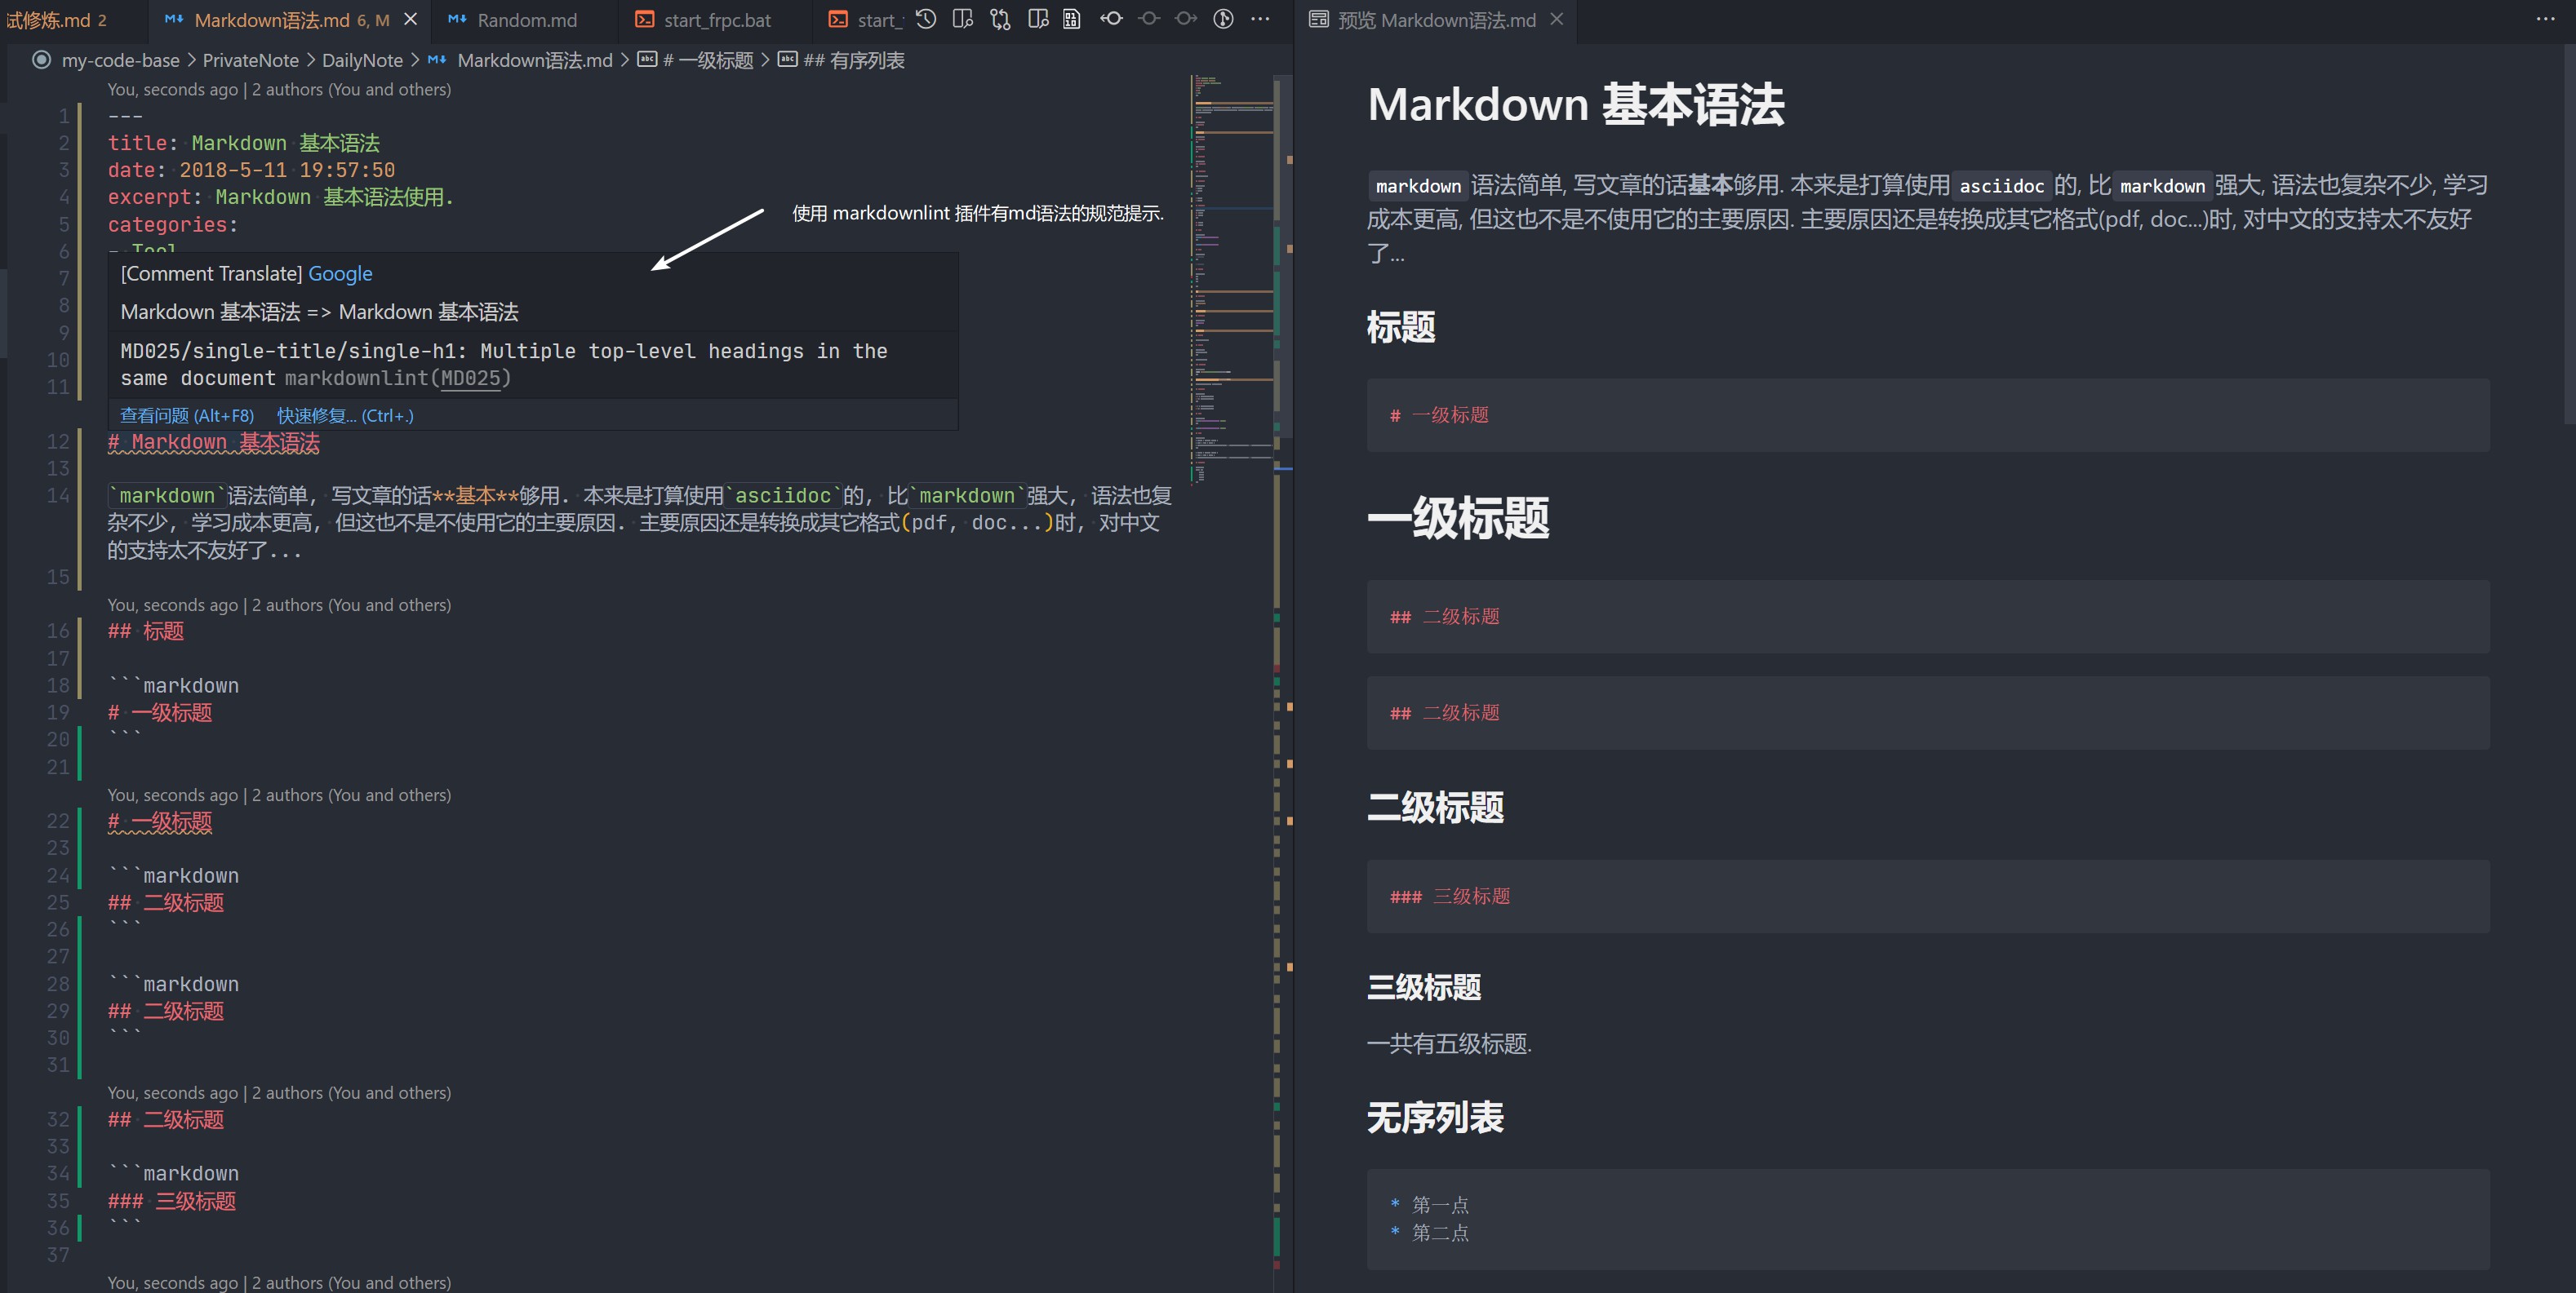Place cursor on '## 标题' line 16
Viewport: 2576px width, 1293px height.
(146, 631)
